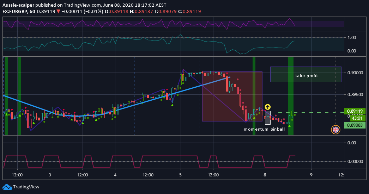Click the '8' date label on the time axis

point(265,175)
